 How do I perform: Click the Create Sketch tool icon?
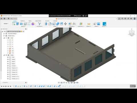point(14,24)
